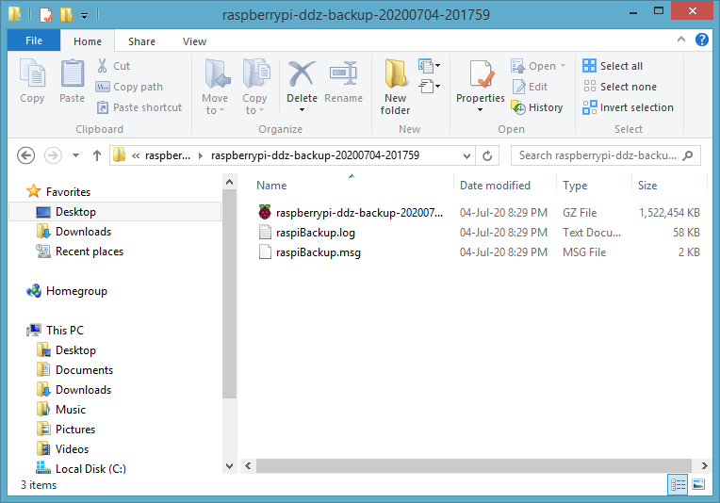
Task: Click navigation pane scroll down arrow
Action: (230, 466)
